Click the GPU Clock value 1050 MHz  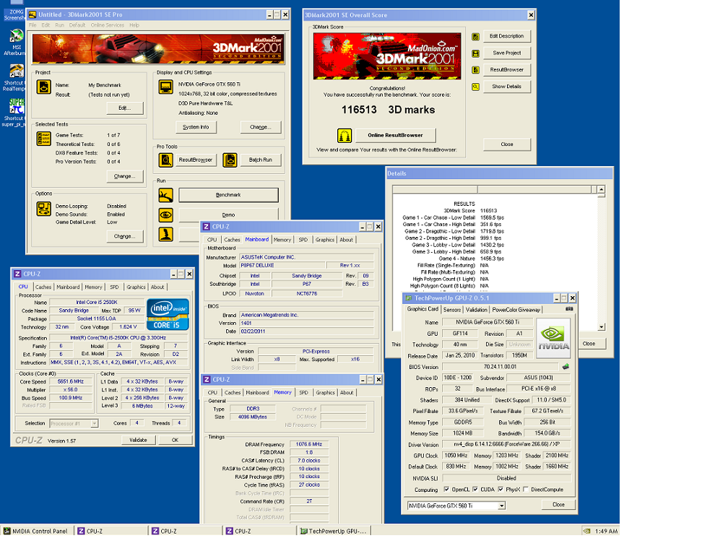click(456, 456)
